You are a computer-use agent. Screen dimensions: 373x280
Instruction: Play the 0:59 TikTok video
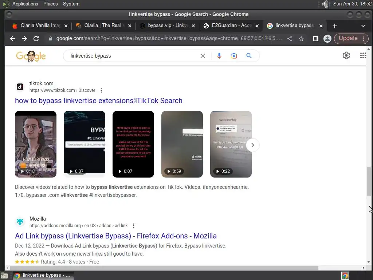[x=182, y=144]
